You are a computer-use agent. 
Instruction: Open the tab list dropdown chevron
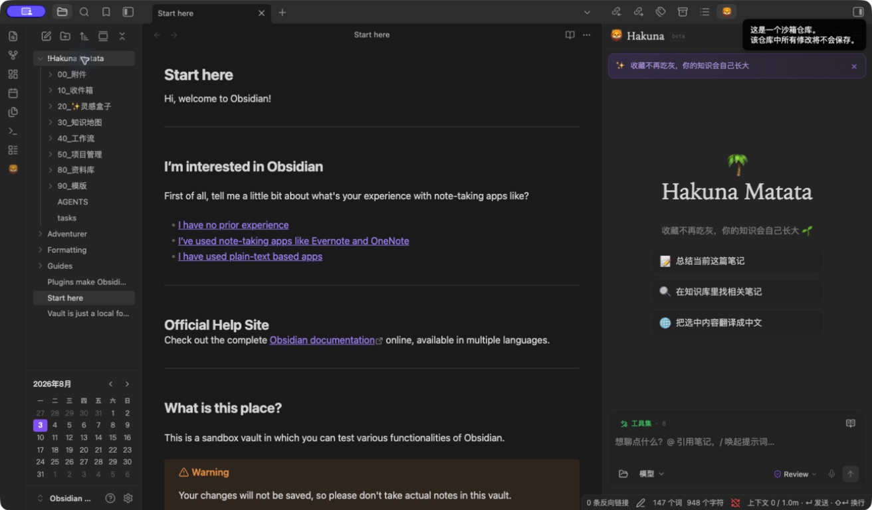pyautogui.click(x=587, y=13)
